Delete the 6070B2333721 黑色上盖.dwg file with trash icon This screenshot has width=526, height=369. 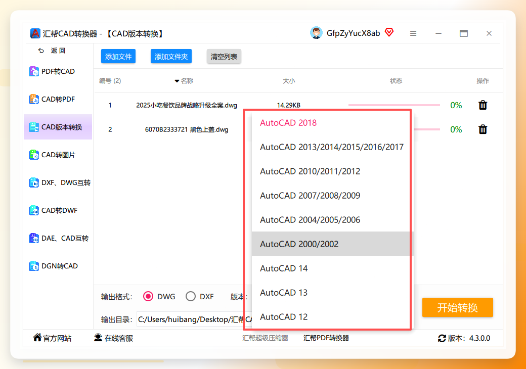tap(483, 129)
